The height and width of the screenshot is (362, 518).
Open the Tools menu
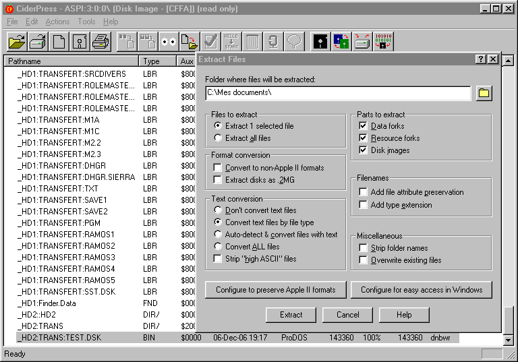(86, 22)
